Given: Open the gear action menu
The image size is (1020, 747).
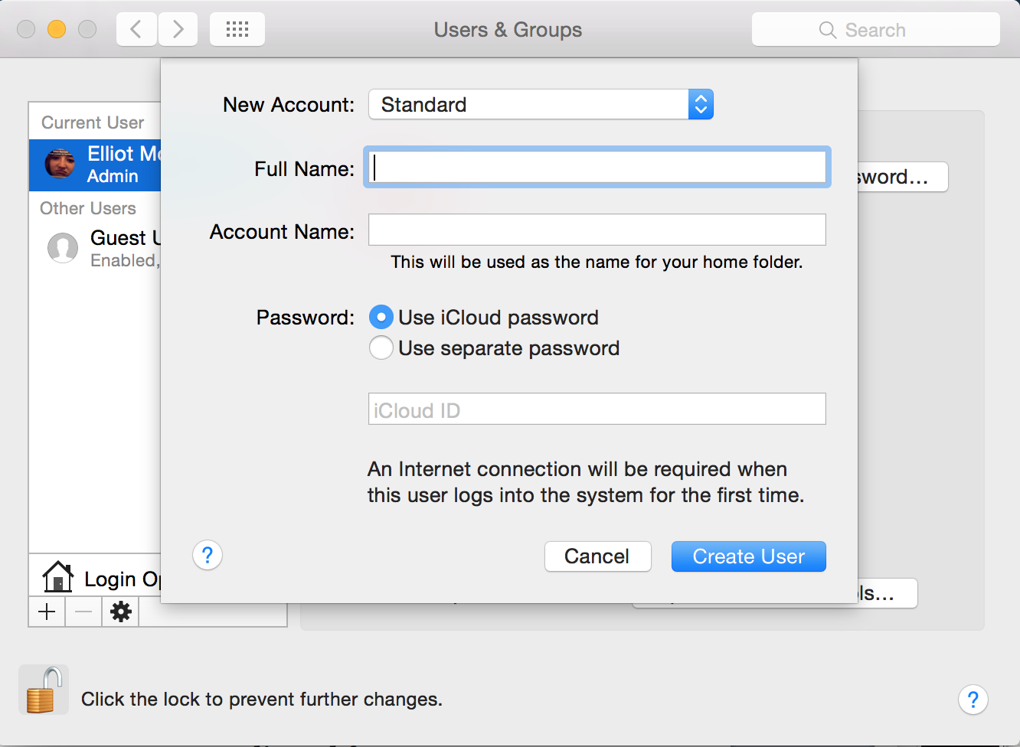Looking at the screenshot, I should click(x=121, y=612).
